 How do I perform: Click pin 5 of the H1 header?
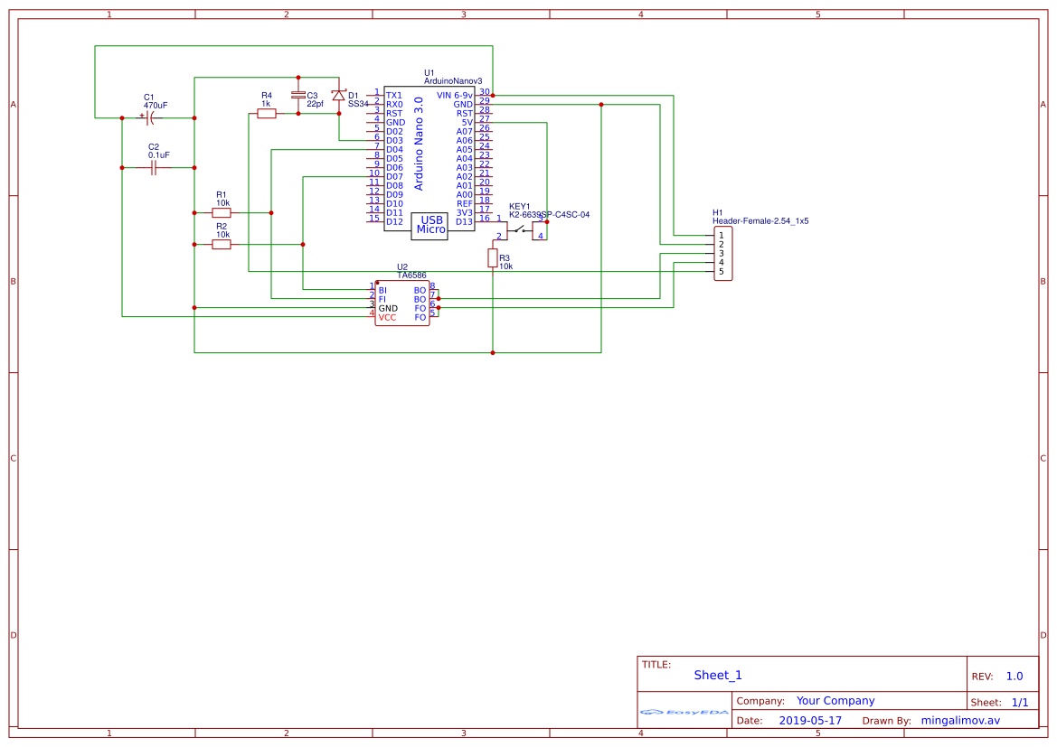pyautogui.click(x=722, y=272)
